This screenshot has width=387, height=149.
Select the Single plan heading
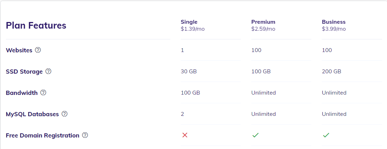pyautogui.click(x=189, y=22)
